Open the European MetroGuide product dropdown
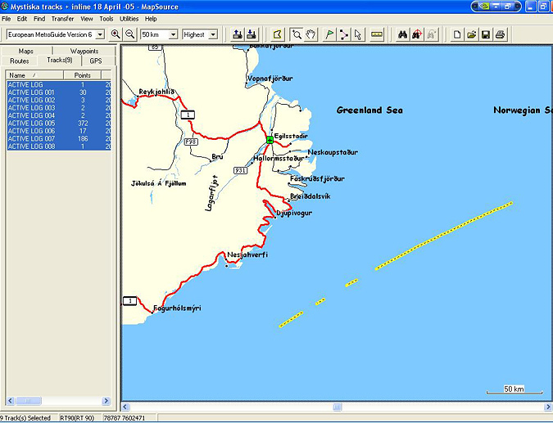This screenshot has height=423, width=553. click(x=100, y=34)
